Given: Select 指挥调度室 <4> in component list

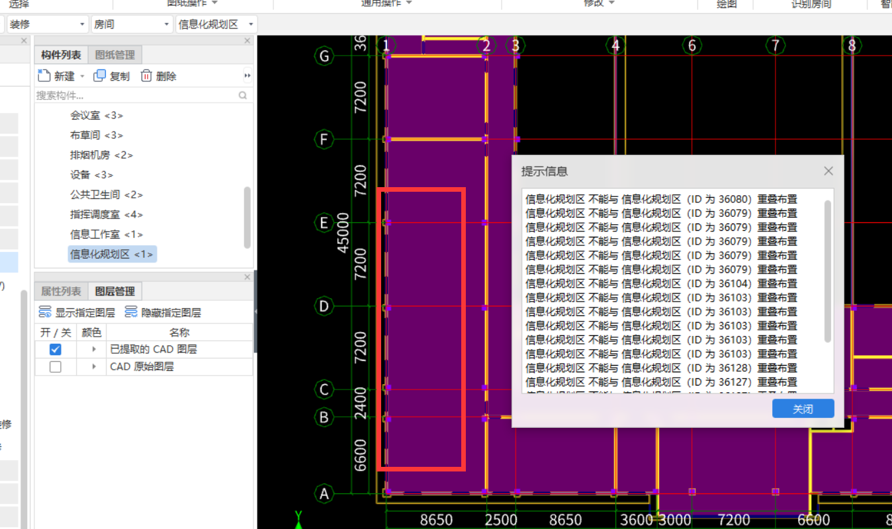Looking at the screenshot, I should point(107,214).
